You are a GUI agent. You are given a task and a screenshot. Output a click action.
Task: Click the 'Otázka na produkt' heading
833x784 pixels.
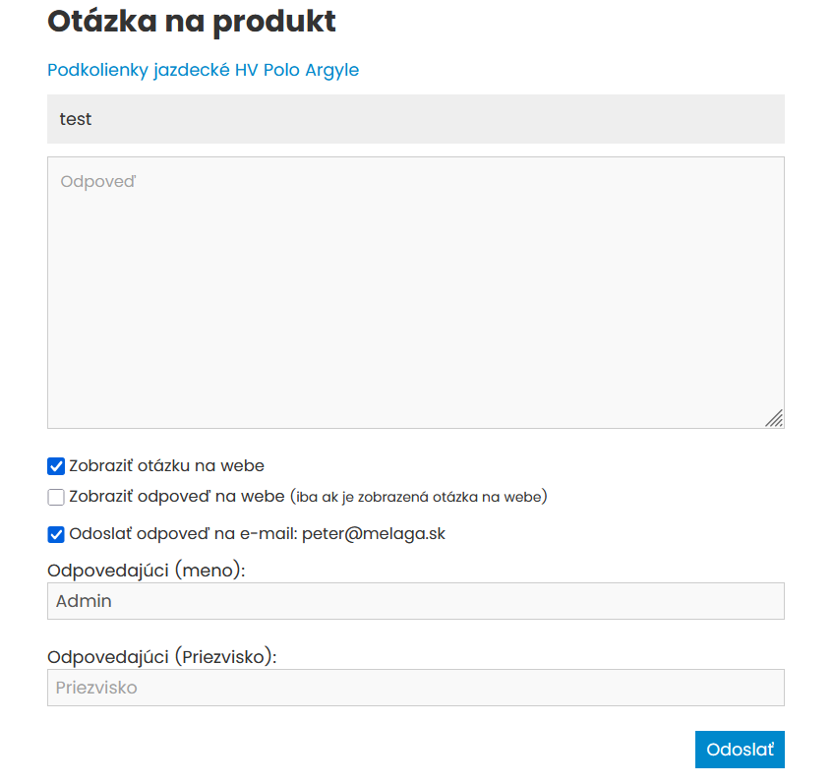(191, 21)
